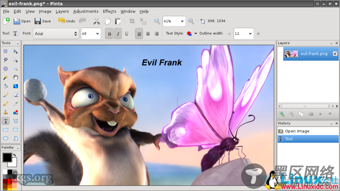Toggle Bold text formatting

pyautogui.click(x=109, y=34)
